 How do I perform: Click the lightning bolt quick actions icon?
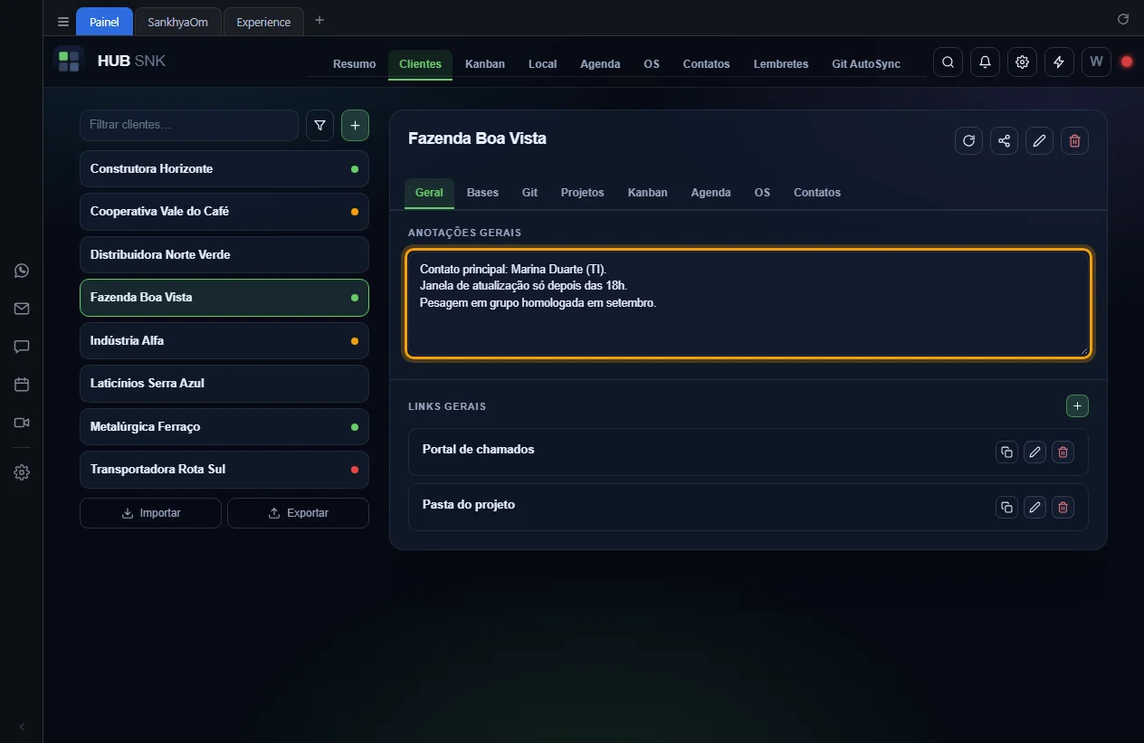pos(1059,62)
